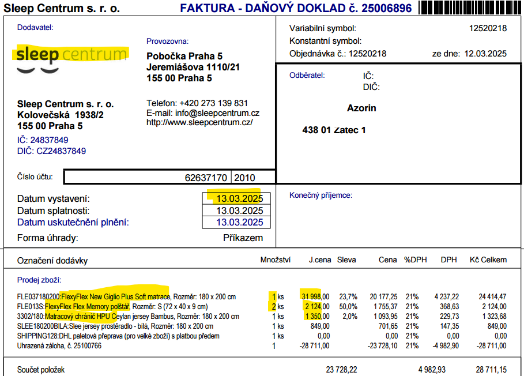Click the Variabilní symbol value 12520218
Image resolution: width=524 pixels, height=376 pixels.
coord(488,28)
